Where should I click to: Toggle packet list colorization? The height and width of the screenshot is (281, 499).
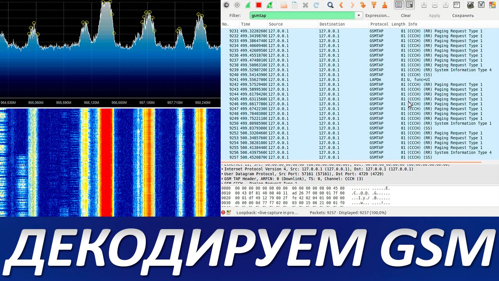tap(398, 5)
